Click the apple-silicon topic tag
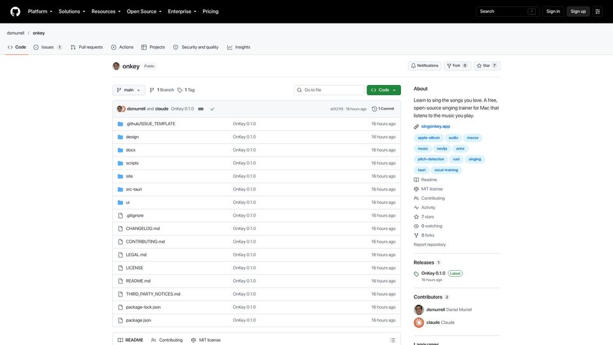Image resolution: width=613 pixels, height=345 pixels. click(428, 138)
